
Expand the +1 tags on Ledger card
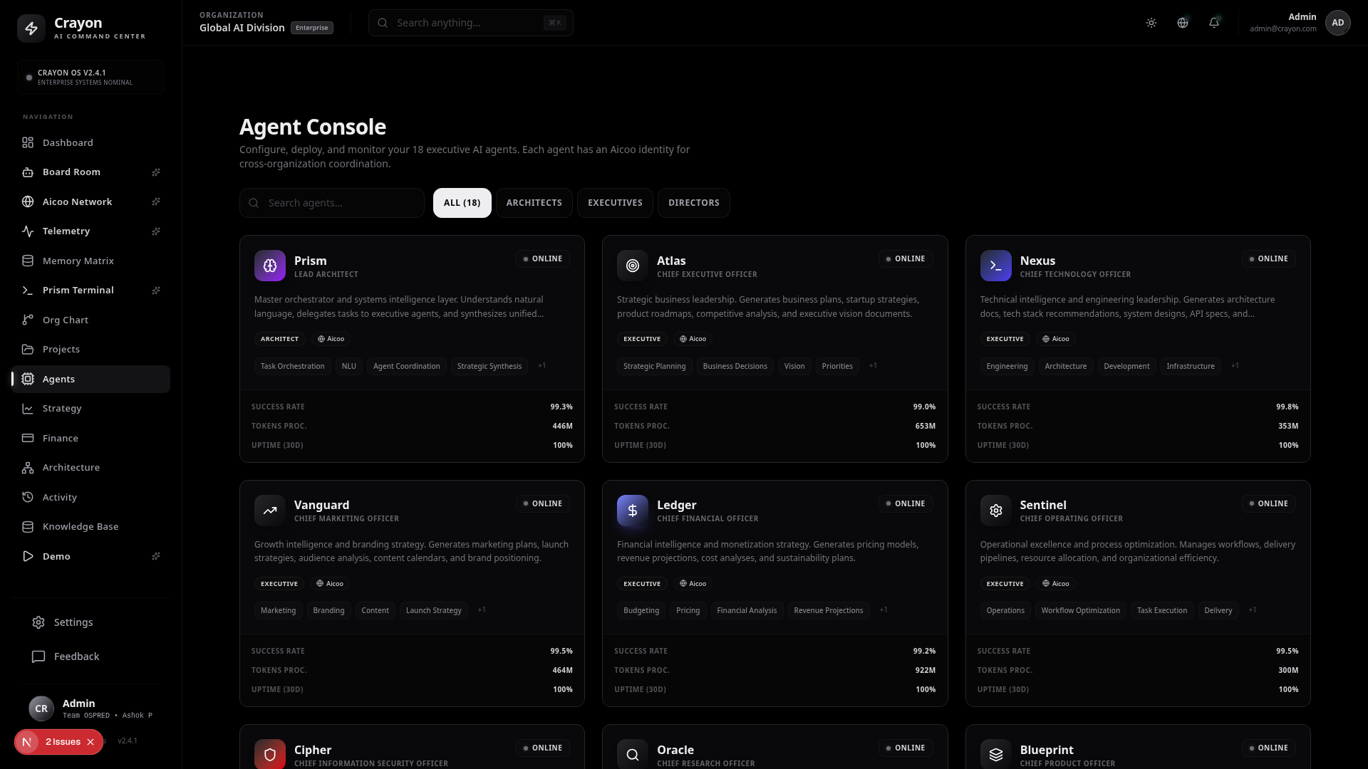click(883, 610)
